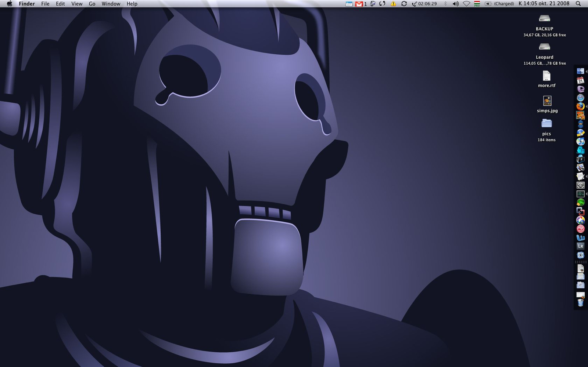This screenshot has height=367, width=588.
Task: Open the Go menu
Action: click(92, 4)
